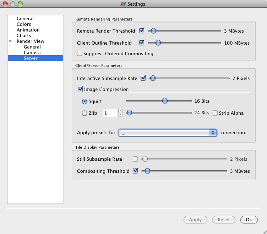This screenshot has height=234, width=267.
Task: Click the Zlib level input field
Action: (110, 113)
